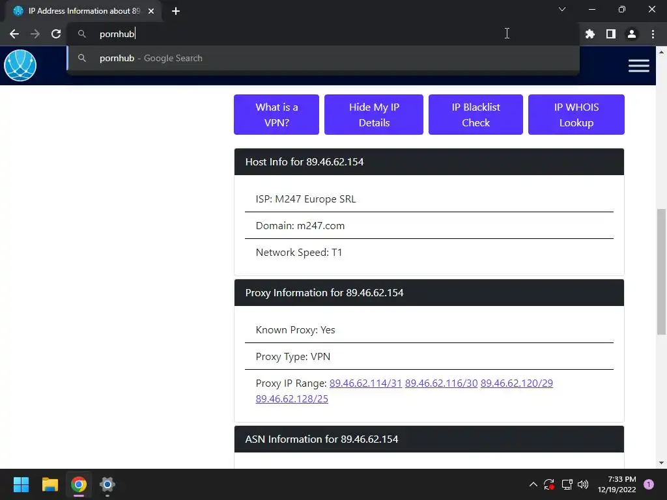Click the ASN Information header
667x500 pixels.
429,439
